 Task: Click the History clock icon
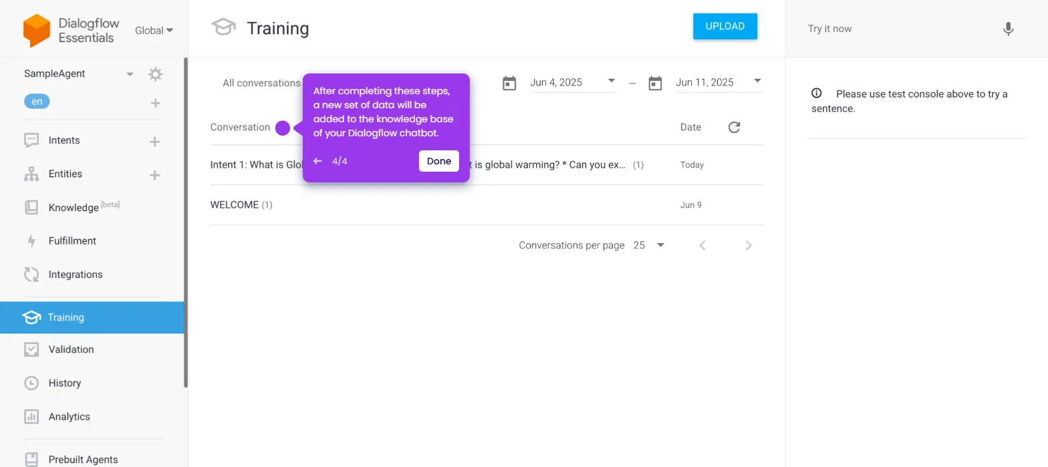[31, 383]
